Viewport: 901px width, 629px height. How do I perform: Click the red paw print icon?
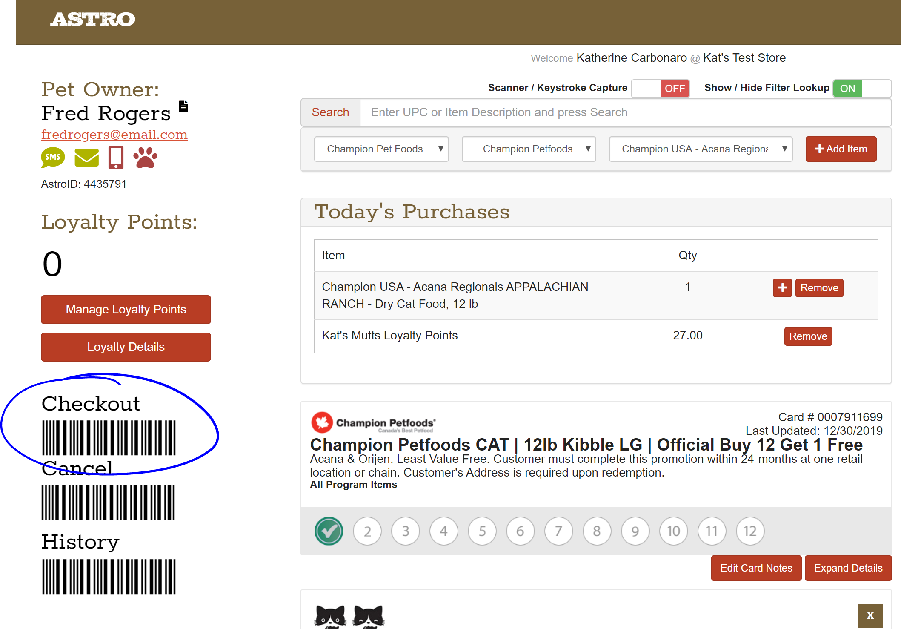pos(145,158)
